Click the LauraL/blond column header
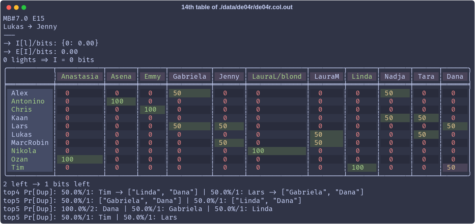This screenshot has width=475, height=224. click(x=277, y=76)
